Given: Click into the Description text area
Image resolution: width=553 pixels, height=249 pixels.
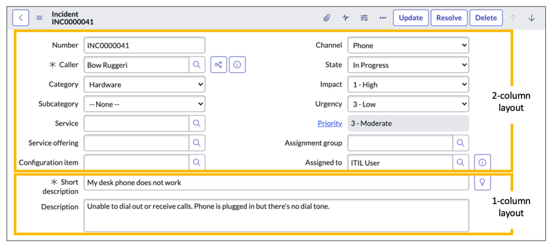Looking at the screenshot, I should tap(276, 215).
